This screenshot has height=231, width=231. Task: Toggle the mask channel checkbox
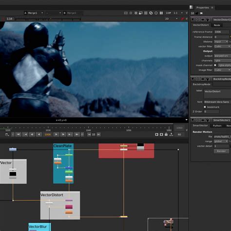coord(215,65)
